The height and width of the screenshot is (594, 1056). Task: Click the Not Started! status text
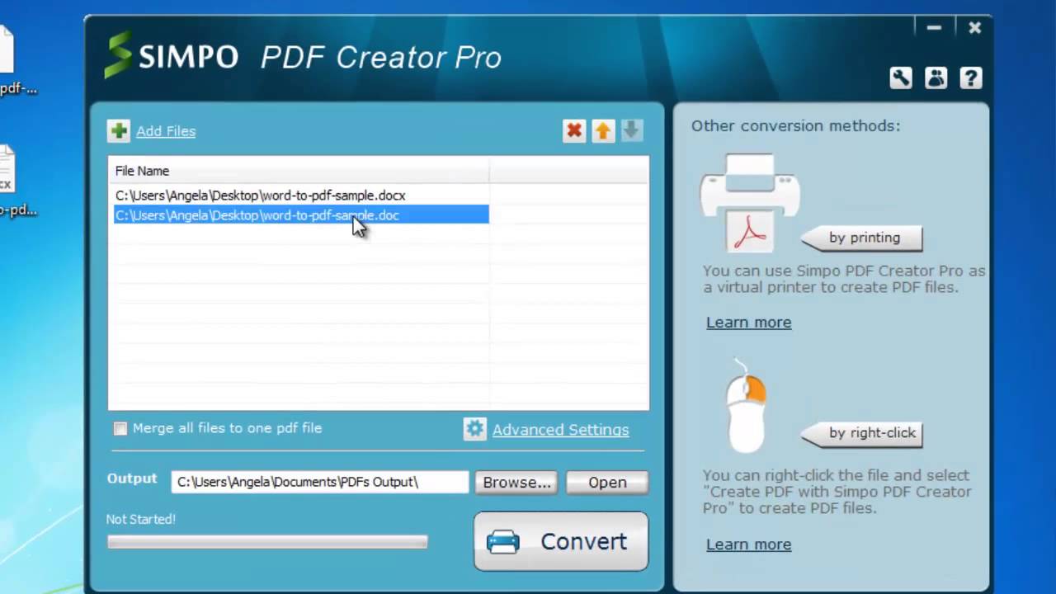click(141, 520)
